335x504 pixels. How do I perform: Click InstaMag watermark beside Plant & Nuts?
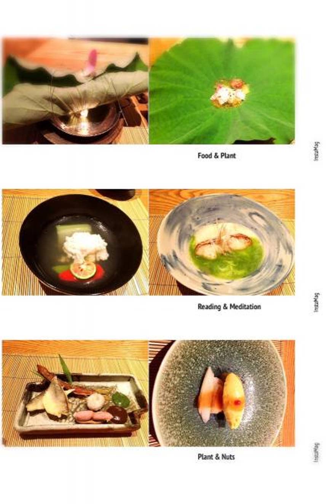316,452
